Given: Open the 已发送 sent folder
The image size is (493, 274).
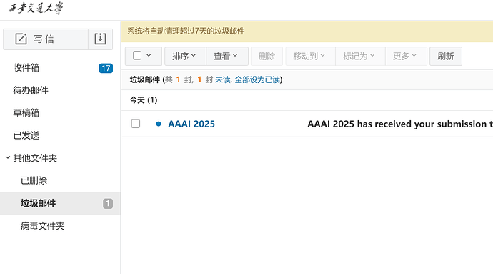Looking at the screenshot, I should [26, 135].
